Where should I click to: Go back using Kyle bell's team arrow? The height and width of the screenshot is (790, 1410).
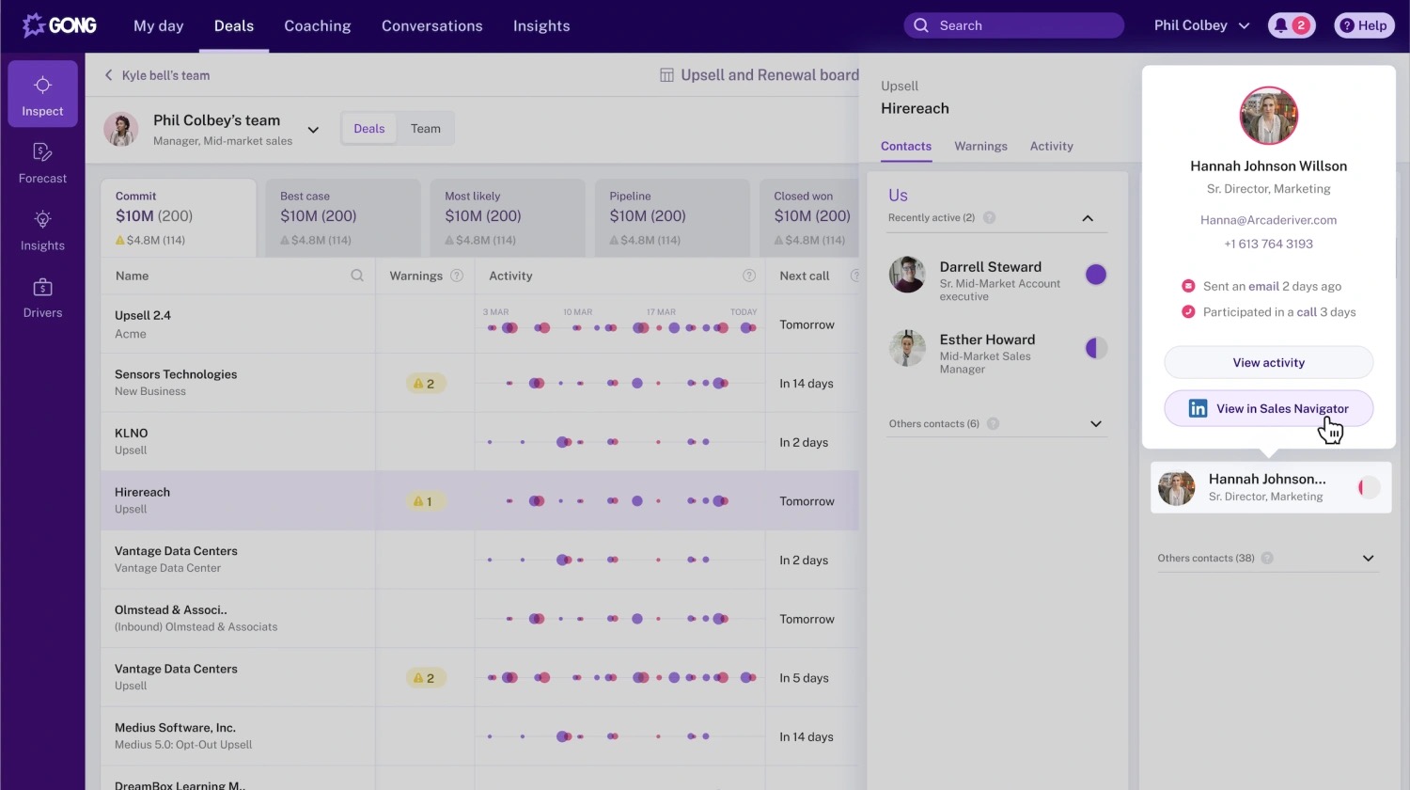(109, 75)
